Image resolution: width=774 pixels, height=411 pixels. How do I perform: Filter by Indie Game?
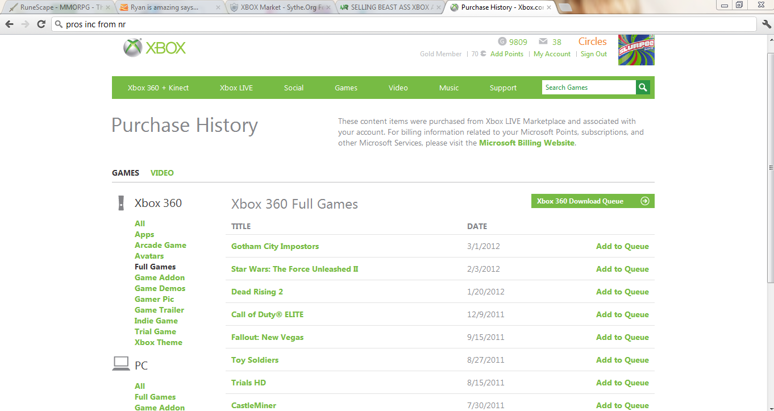point(156,321)
